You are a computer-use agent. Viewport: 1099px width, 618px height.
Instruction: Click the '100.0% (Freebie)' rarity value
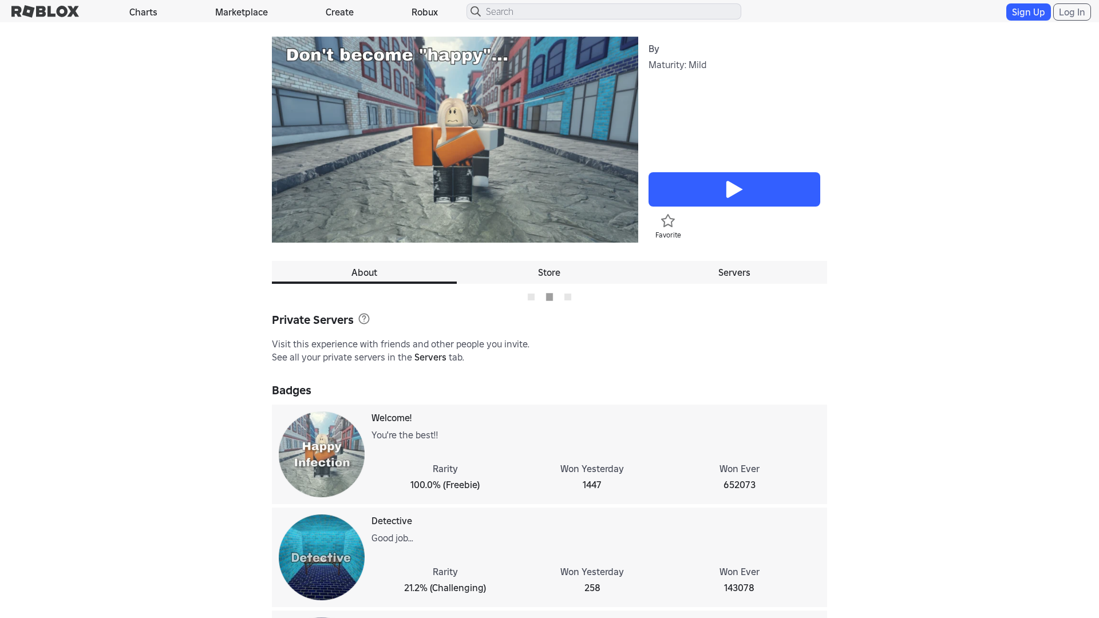point(445,485)
